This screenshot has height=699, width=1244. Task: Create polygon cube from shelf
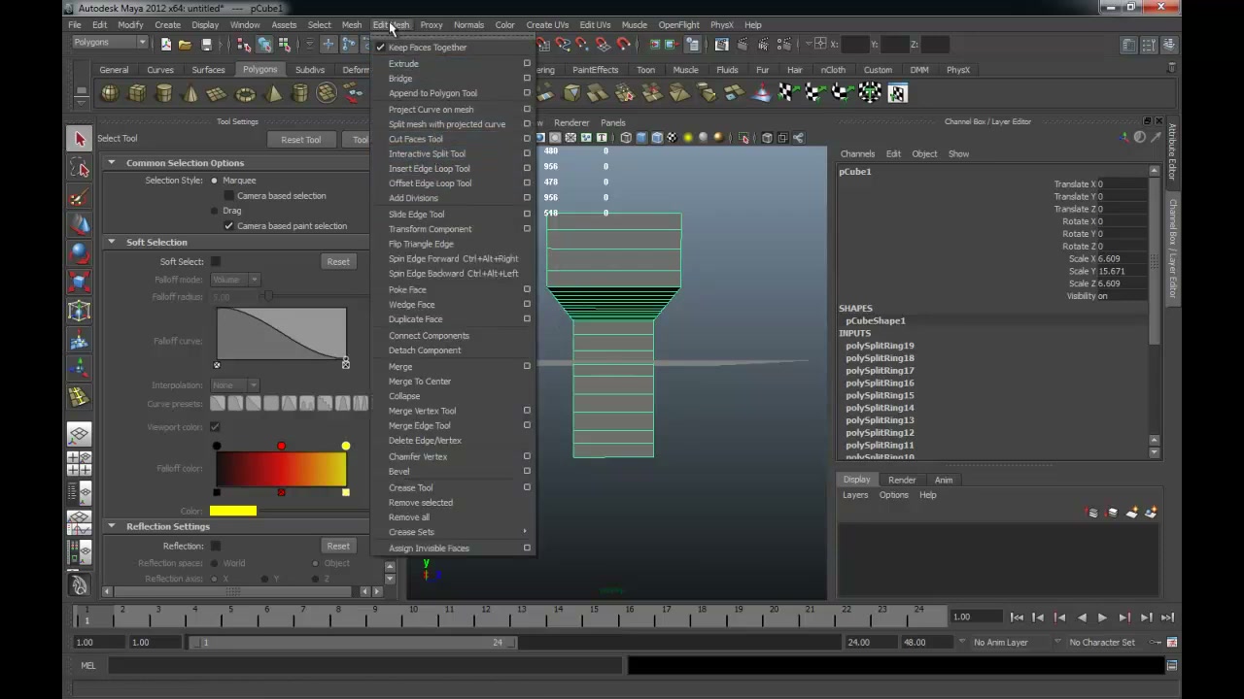[x=137, y=93]
